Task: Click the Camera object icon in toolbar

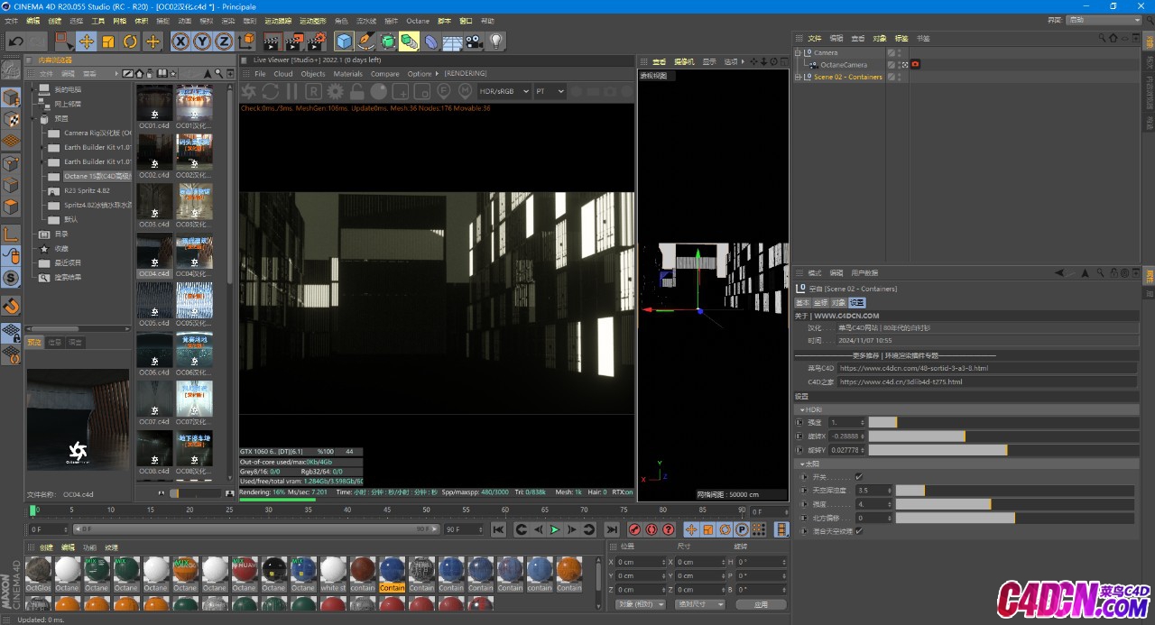Action: tap(474, 41)
